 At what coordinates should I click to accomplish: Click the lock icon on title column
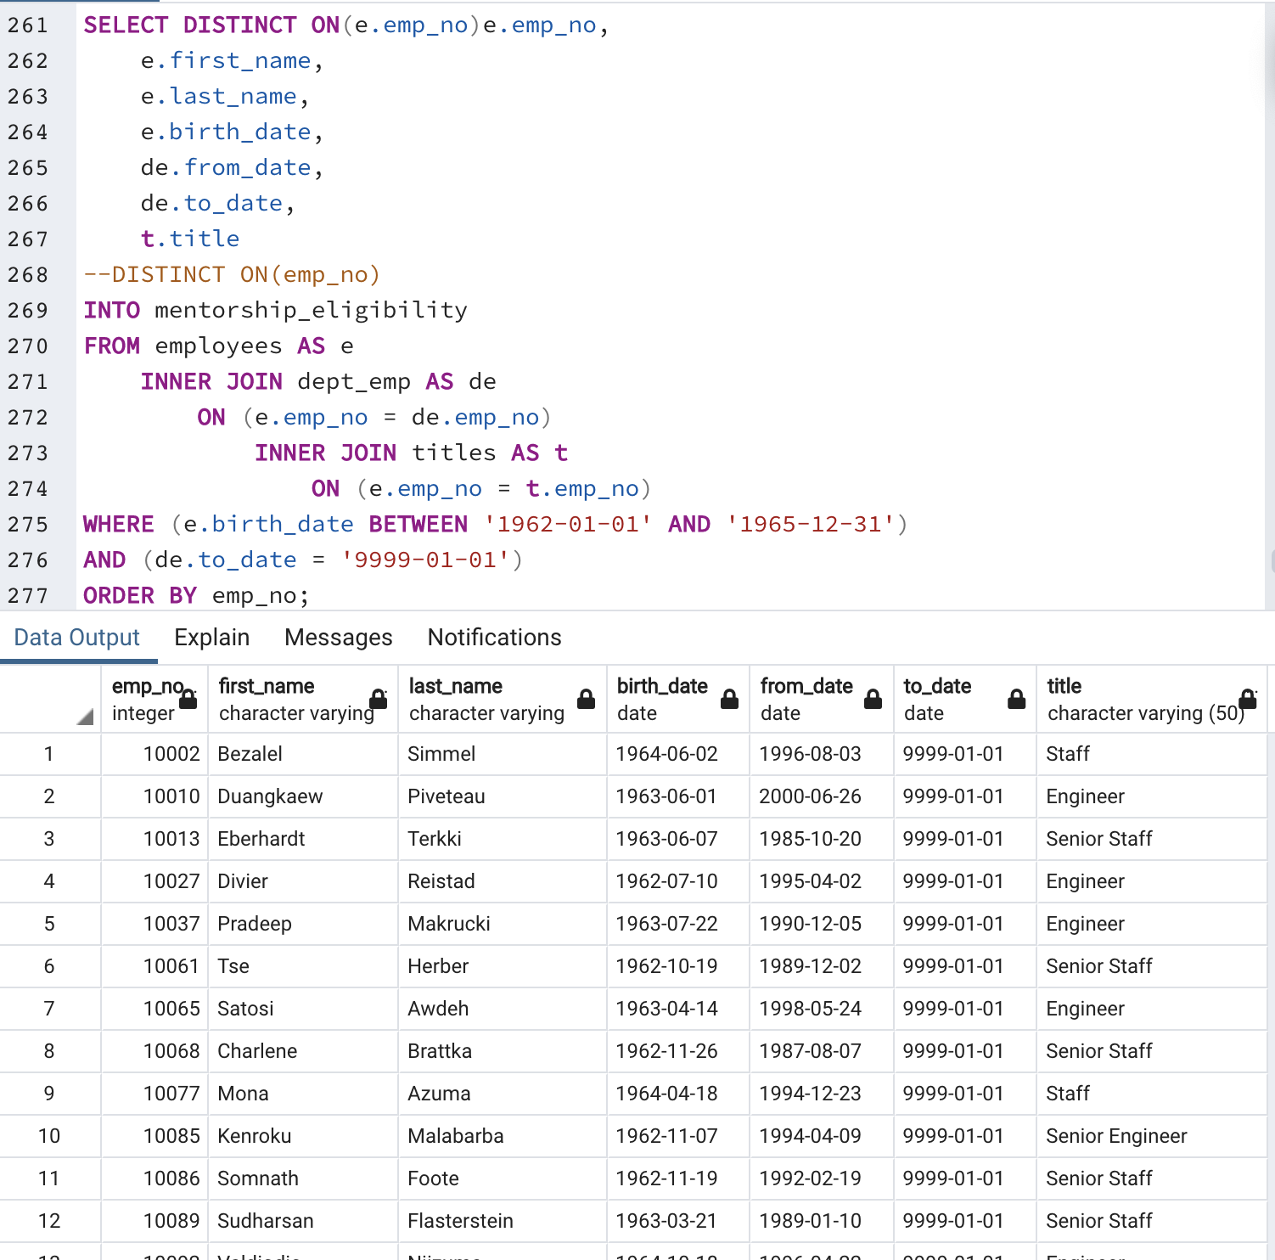[1245, 700]
